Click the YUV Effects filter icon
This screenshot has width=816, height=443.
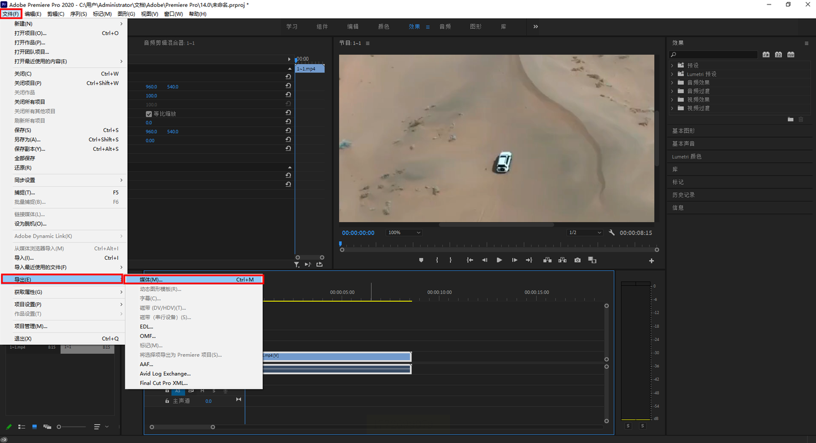coord(790,54)
